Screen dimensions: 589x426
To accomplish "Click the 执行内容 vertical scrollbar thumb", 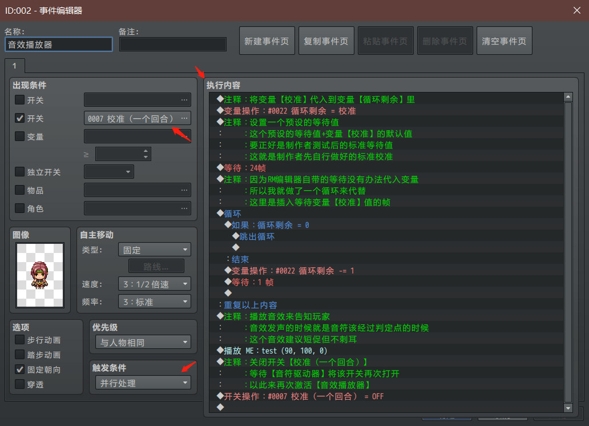I will pos(568,252).
